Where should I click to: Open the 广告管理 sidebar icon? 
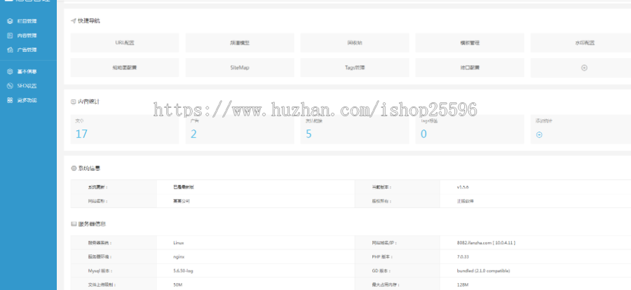pyautogui.click(x=10, y=50)
